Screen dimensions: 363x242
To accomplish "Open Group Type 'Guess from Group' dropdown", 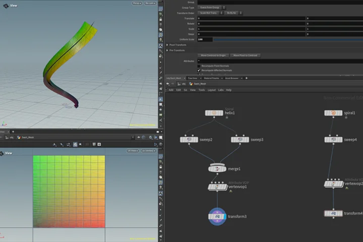I will click(x=211, y=8).
